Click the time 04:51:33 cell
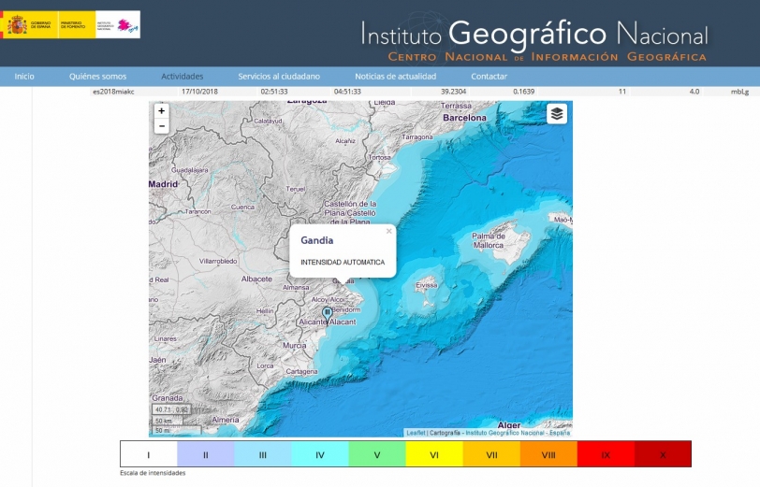 [347, 92]
